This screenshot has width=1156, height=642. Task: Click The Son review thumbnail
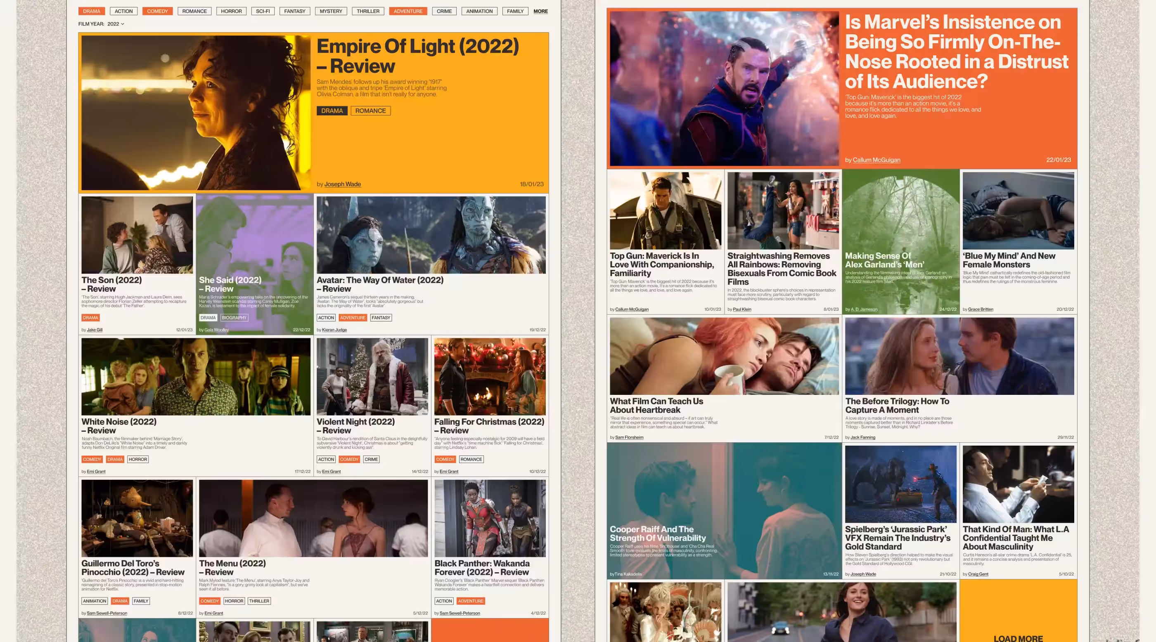137,235
